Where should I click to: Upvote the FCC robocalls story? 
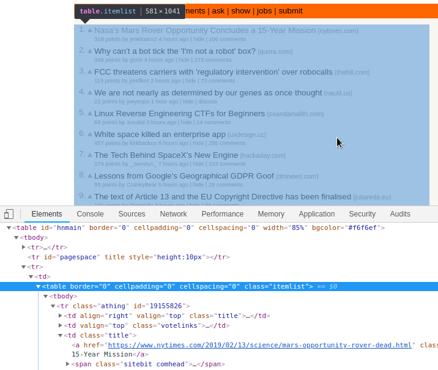(x=90, y=72)
